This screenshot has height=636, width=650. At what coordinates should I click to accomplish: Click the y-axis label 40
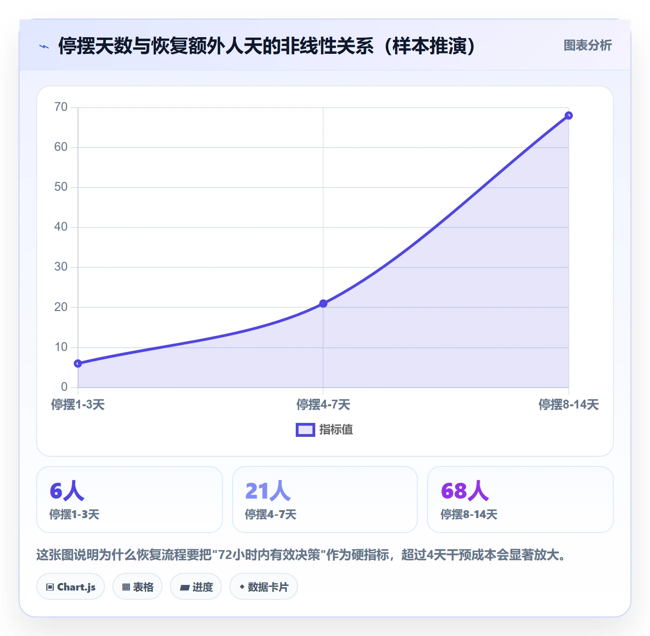click(61, 227)
